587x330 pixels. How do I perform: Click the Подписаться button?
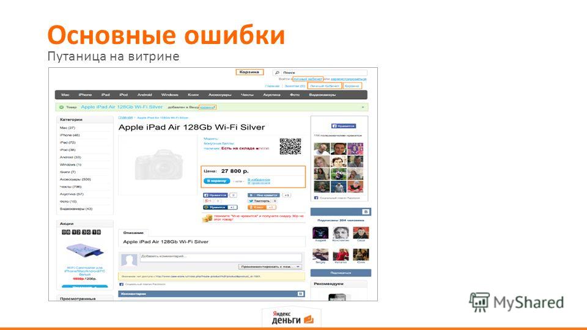[x=341, y=273]
